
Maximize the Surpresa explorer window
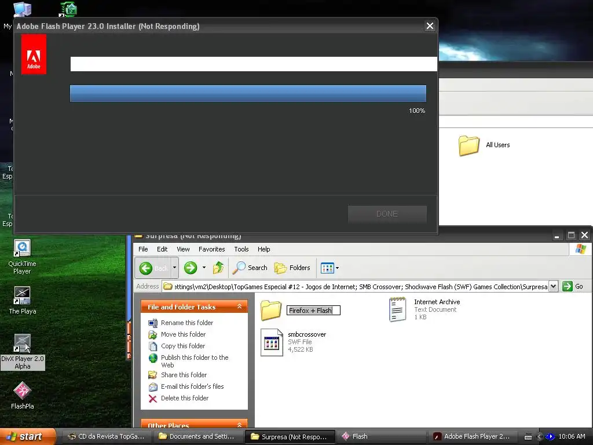pyautogui.click(x=571, y=235)
